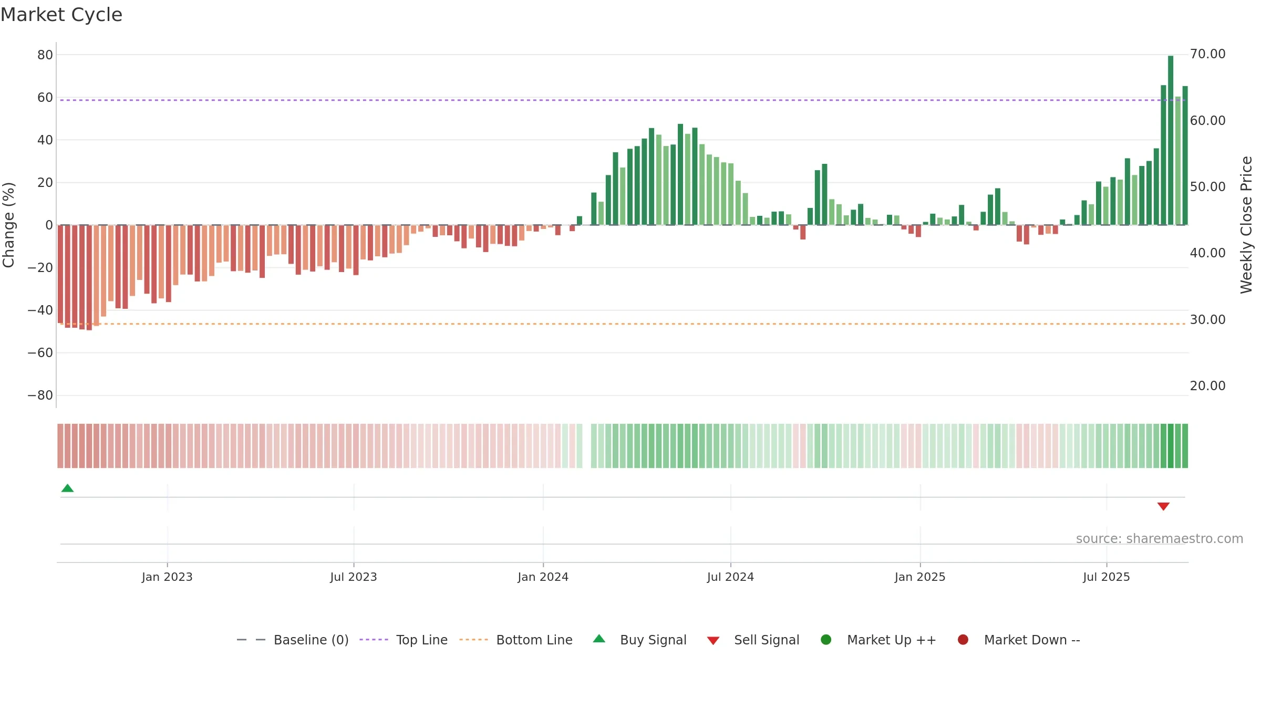Screen dimensions: 1261x709
Task: Click the Jul 2025 axis label
Action: (x=1107, y=577)
